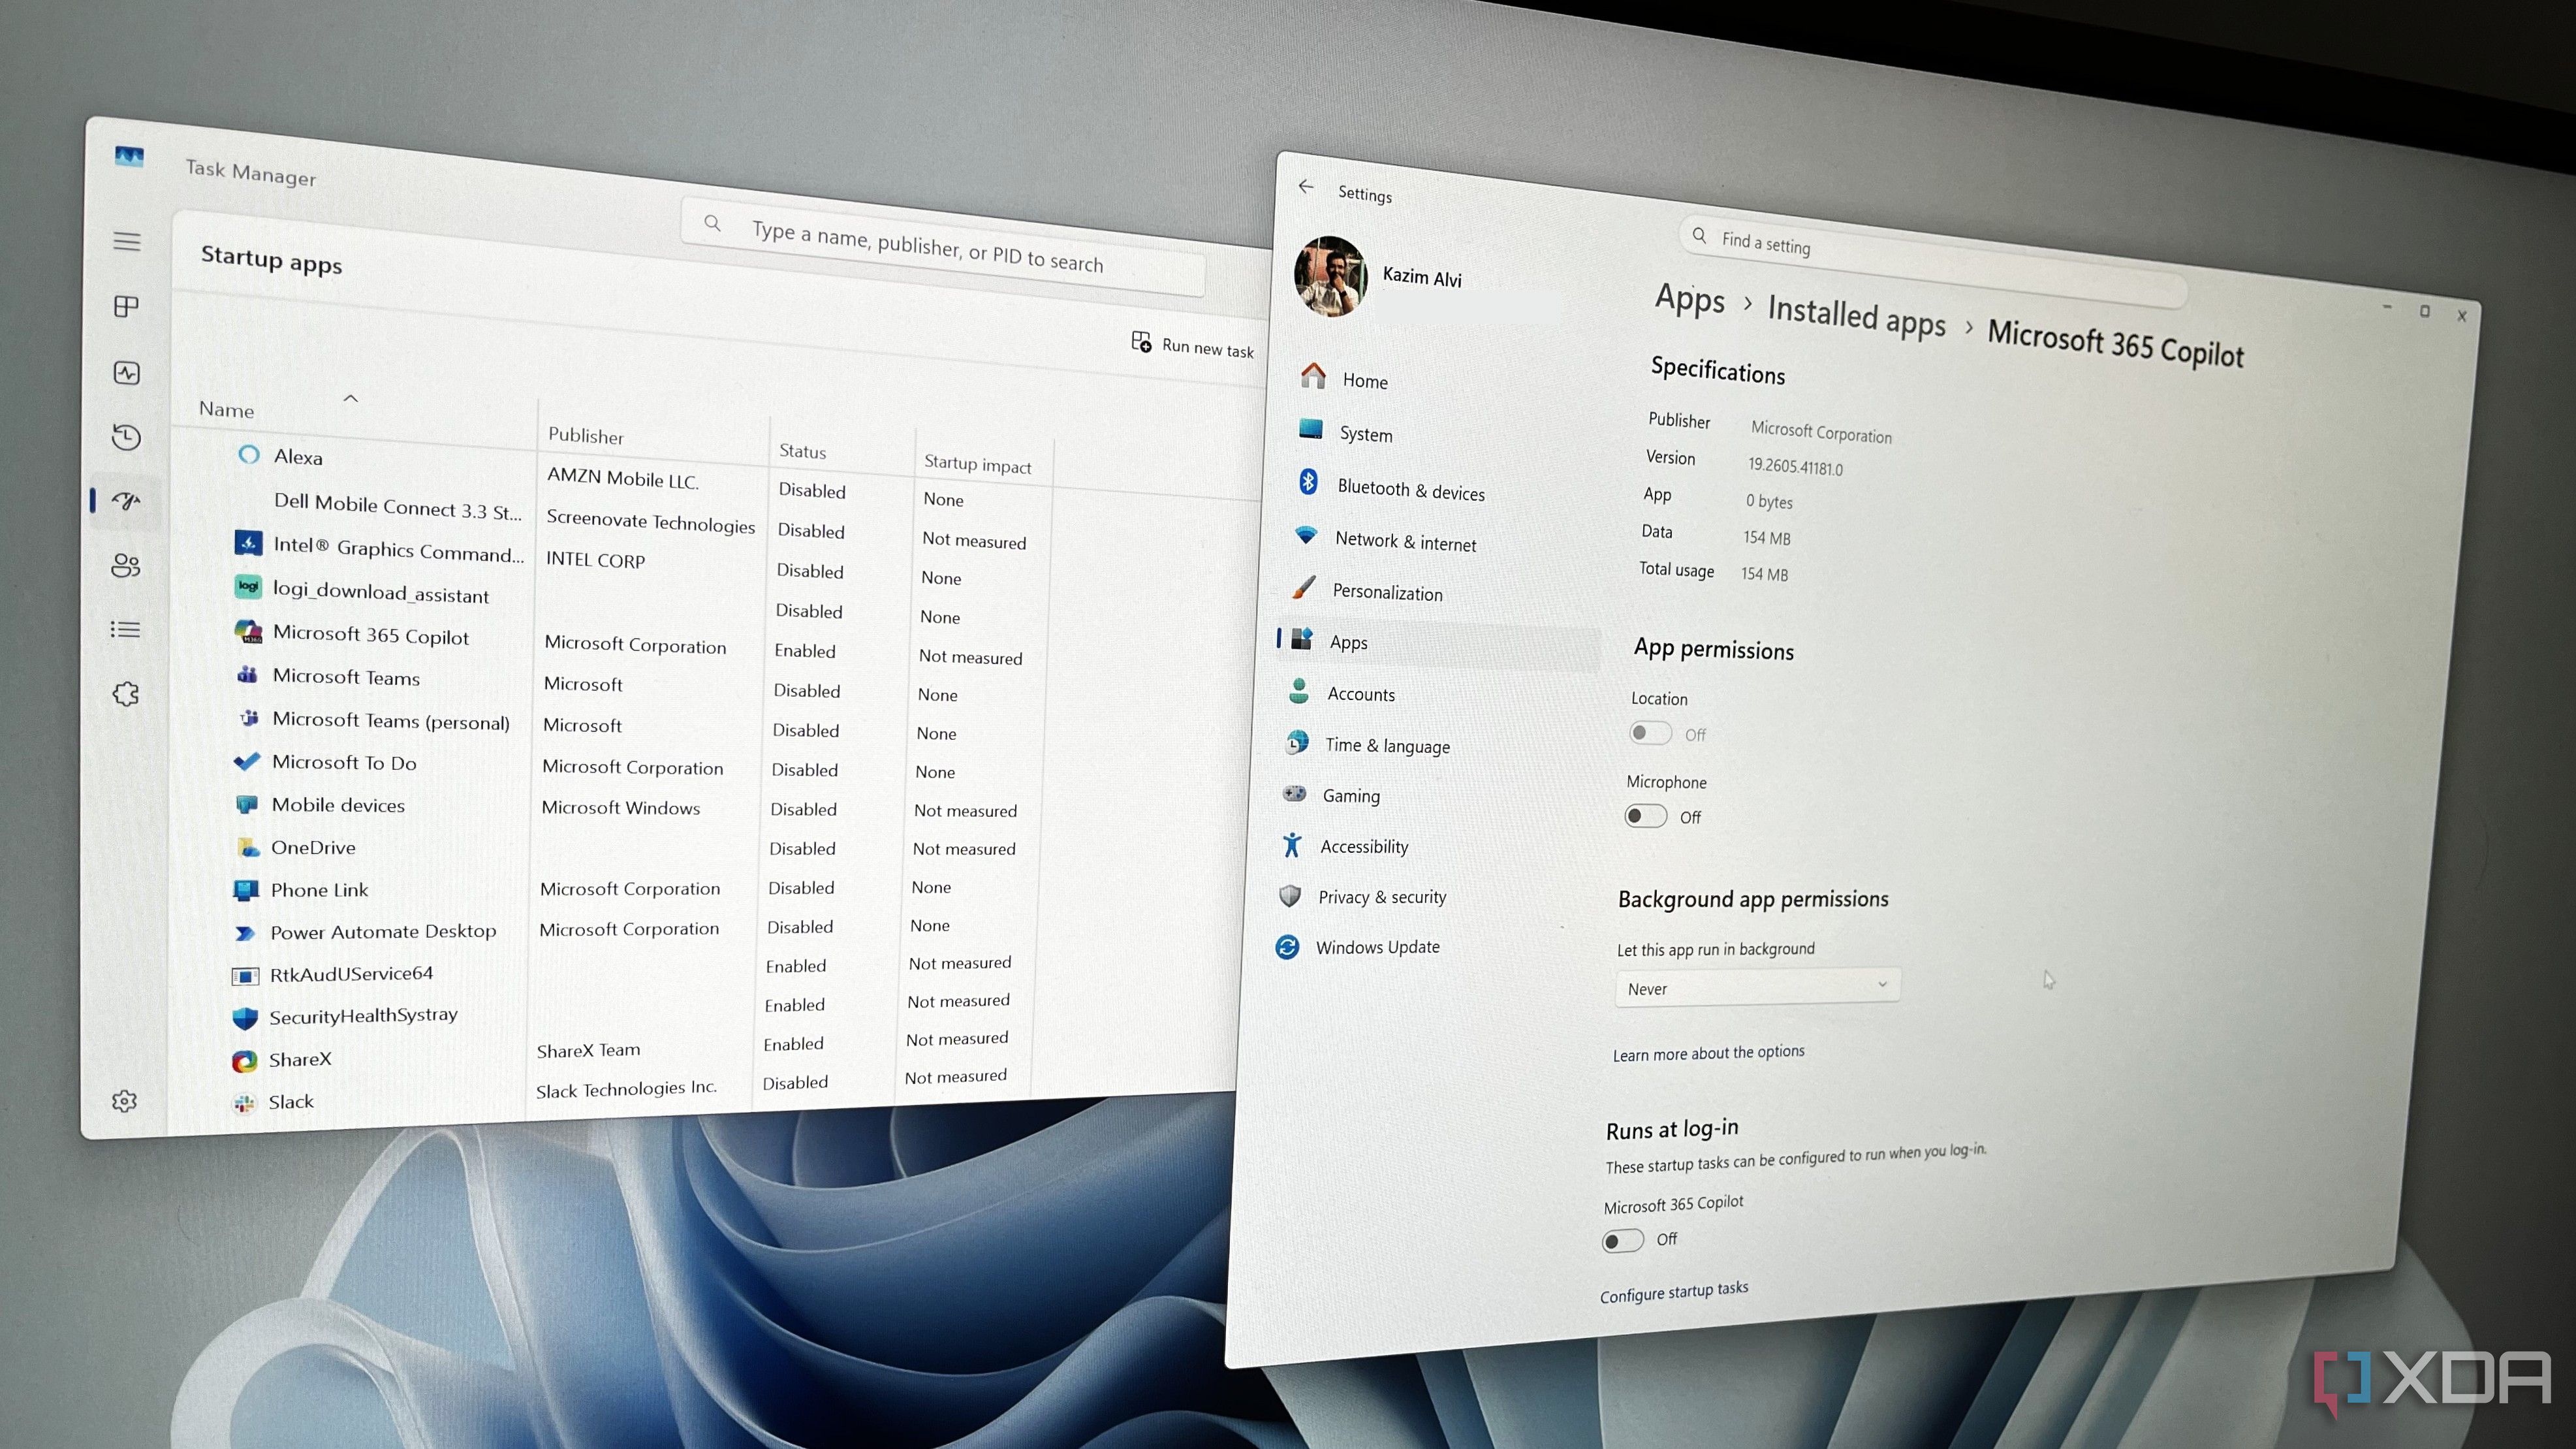Click the Kazim Alvi profile picture
Screen dimensions: 2576x1449
pyautogui.click(x=1331, y=276)
